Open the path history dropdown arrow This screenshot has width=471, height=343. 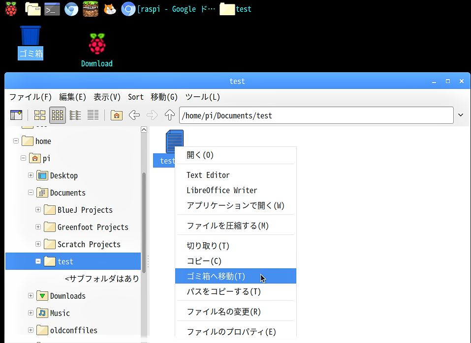[461, 115]
